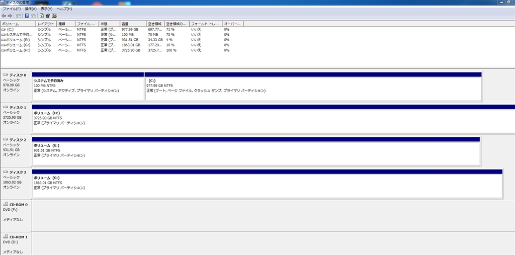
Task: Open the 表示(V) menu
Action: pyautogui.click(x=47, y=9)
